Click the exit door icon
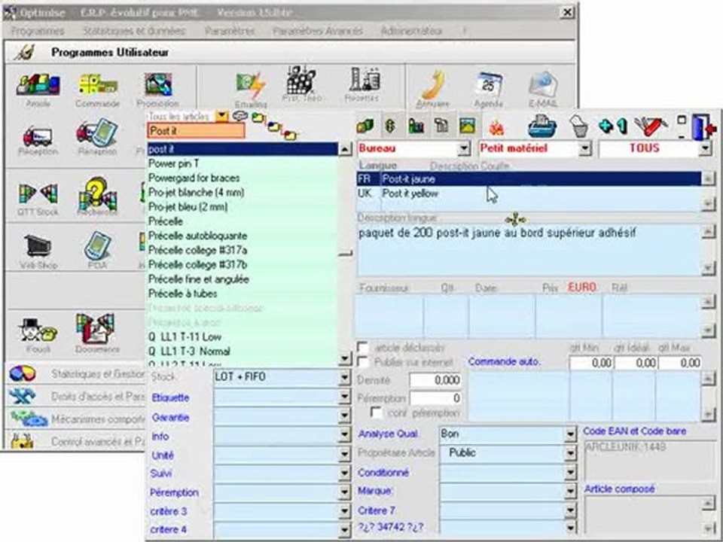Viewport: 723px width, 542px height. (703, 126)
